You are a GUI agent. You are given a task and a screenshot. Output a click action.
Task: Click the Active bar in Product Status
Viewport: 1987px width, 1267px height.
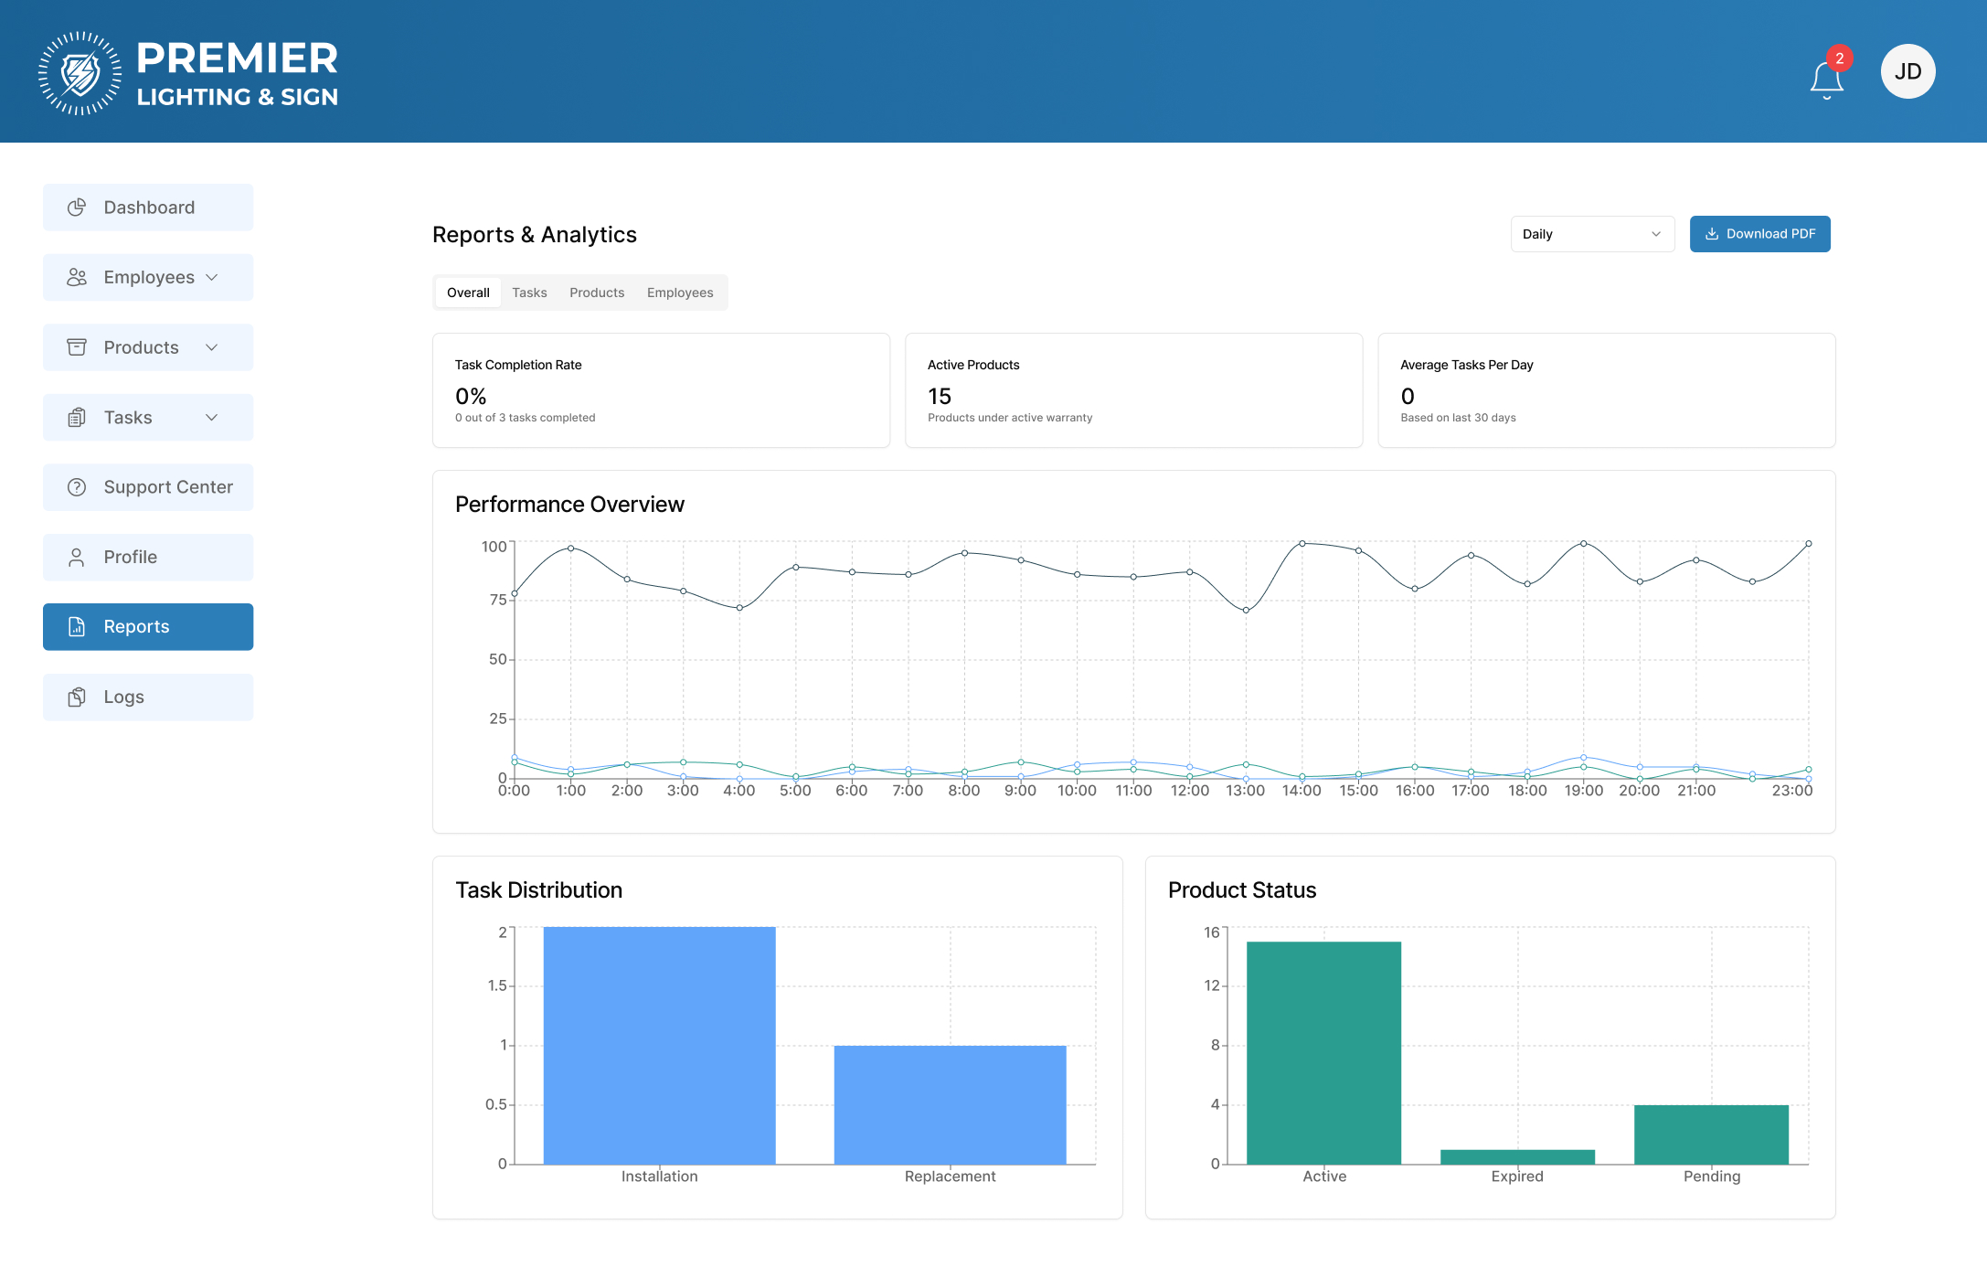[x=1323, y=1053]
